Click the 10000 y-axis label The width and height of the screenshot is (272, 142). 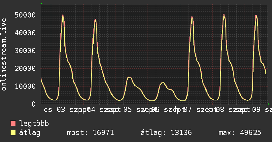[25, 86]
